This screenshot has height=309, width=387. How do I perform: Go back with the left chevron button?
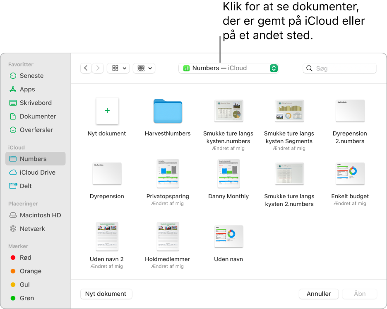pos(86,68)
